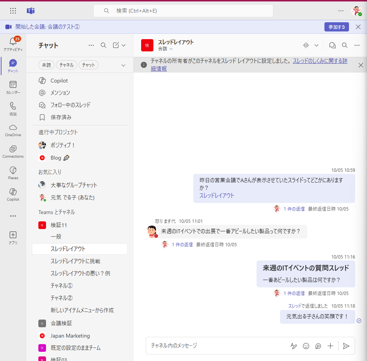This screenshot has width=367, height=361.
Task: Click the send message arrow icon
Action: tap(346, 346)
